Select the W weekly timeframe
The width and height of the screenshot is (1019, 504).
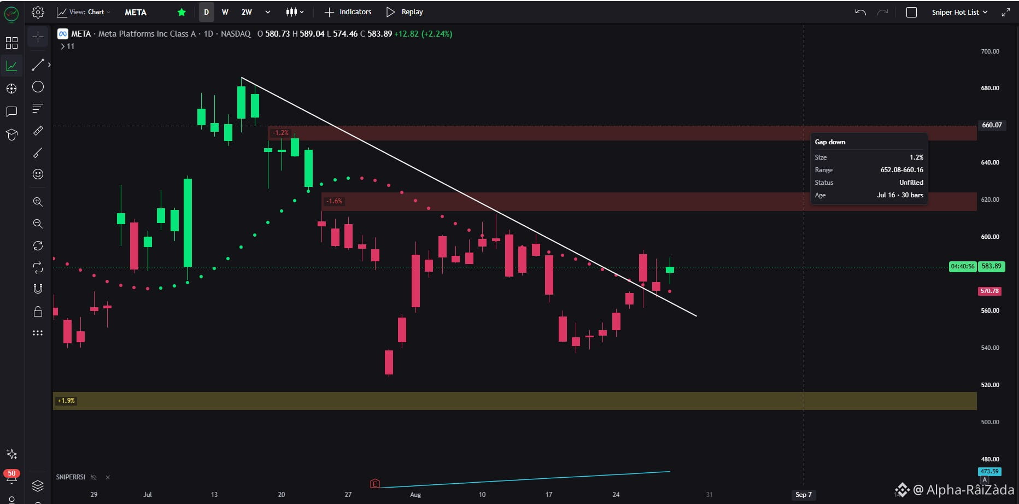pyautogui.click(x=225, y=12)
